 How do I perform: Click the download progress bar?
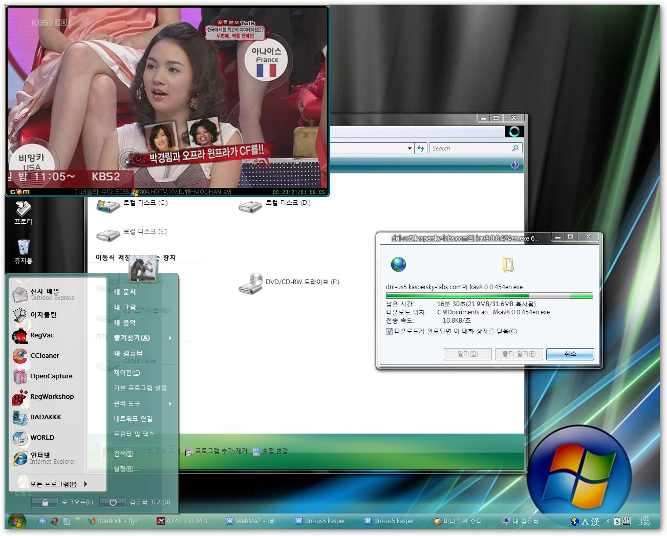coord(489,296)
